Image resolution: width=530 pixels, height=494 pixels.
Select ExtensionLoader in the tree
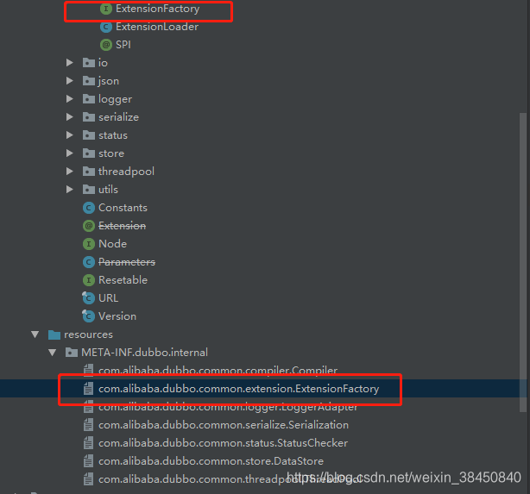(157, 27)
